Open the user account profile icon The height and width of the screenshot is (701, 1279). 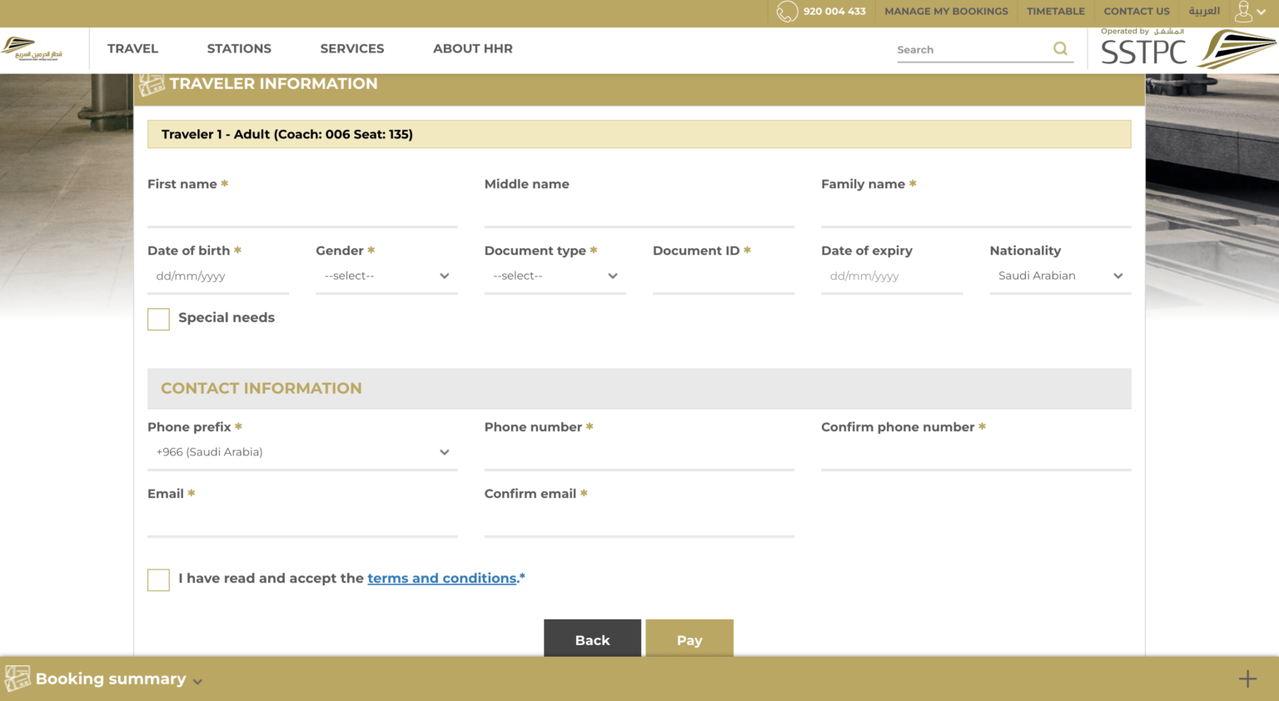click(x=1244, y=12)
